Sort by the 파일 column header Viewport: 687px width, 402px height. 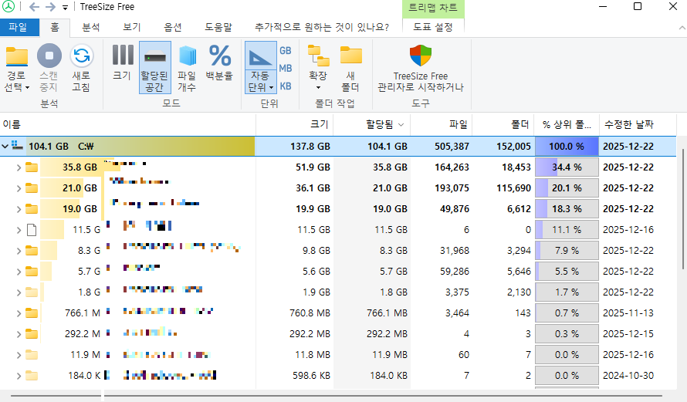click(442, 124)
